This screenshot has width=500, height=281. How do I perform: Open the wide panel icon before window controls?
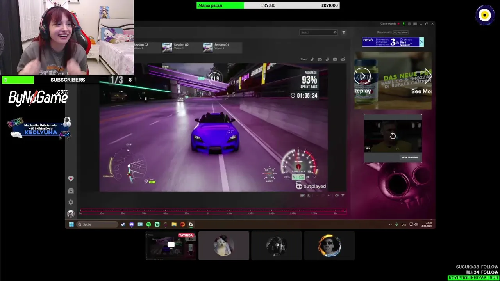coord(415,24)
